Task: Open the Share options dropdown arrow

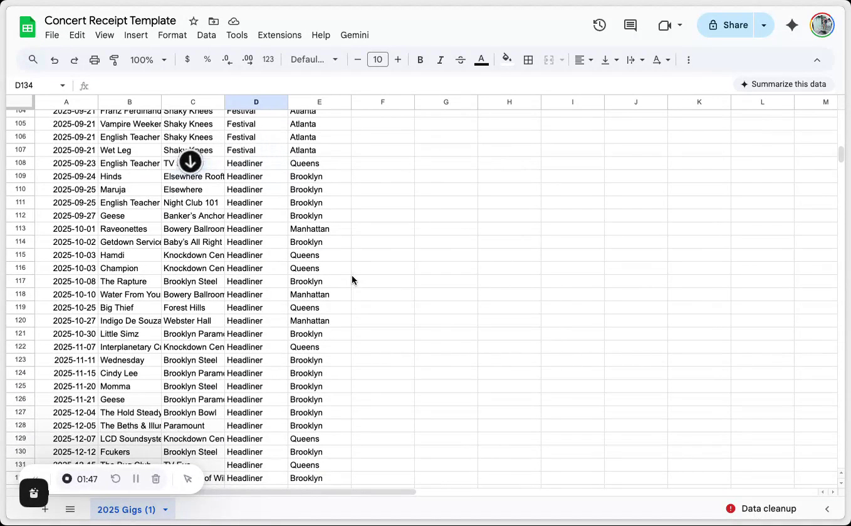Action: click(764, 25)
